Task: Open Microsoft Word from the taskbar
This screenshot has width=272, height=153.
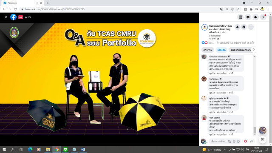Action: point(83,149)
